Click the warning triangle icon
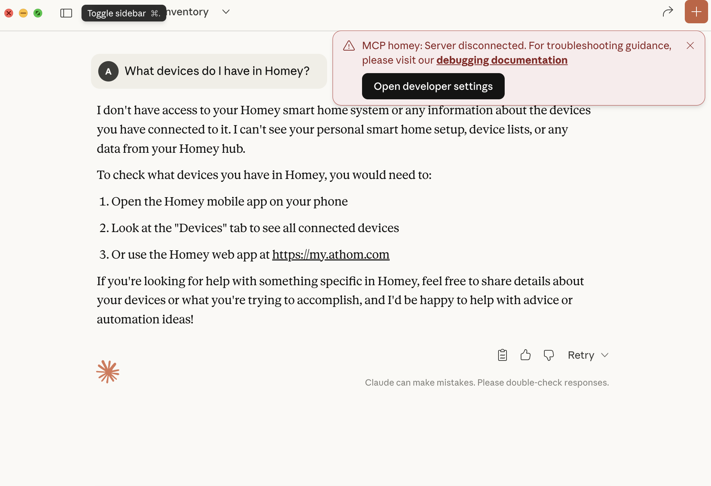711x486 pixels. 349,46
